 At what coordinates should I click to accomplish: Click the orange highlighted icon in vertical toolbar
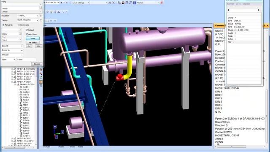point(41,82)
